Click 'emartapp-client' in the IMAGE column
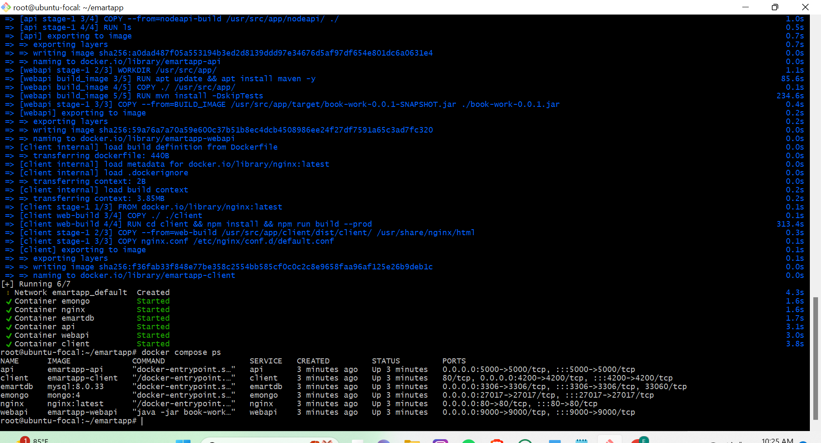Viewport: 821px width, 443px height. pyautogui.click(x=83, y=378)
